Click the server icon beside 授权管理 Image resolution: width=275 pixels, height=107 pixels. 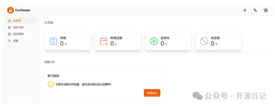pyautogui.click(x=9, y=34)
